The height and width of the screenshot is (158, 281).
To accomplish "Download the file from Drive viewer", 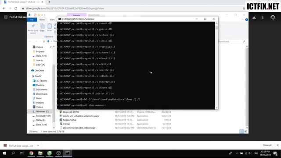I will coord(254,18).
